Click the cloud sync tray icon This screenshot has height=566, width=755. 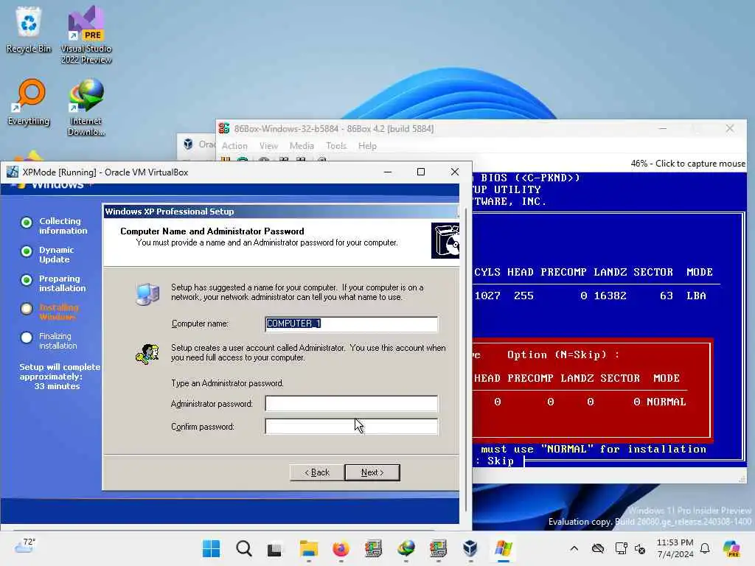pyautogui.click(x=598, y=548)
